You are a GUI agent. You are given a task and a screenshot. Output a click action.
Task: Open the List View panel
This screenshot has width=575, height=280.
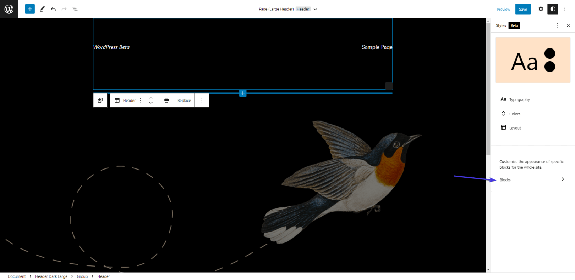pos(75,9)
